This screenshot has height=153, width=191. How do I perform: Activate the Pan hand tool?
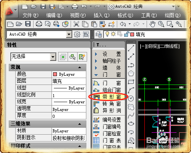tap(152, 24)
